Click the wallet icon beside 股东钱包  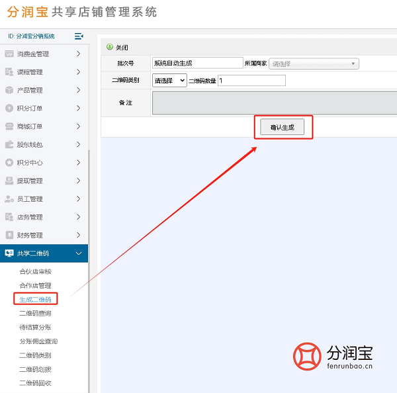pyautogui.click(x=9, y=145)
